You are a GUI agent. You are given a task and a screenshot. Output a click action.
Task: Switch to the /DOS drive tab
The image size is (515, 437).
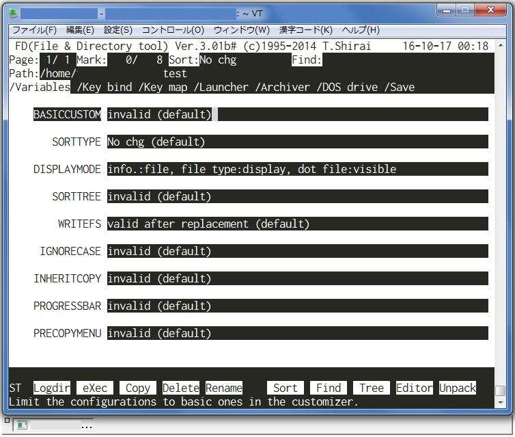(347, 87)
